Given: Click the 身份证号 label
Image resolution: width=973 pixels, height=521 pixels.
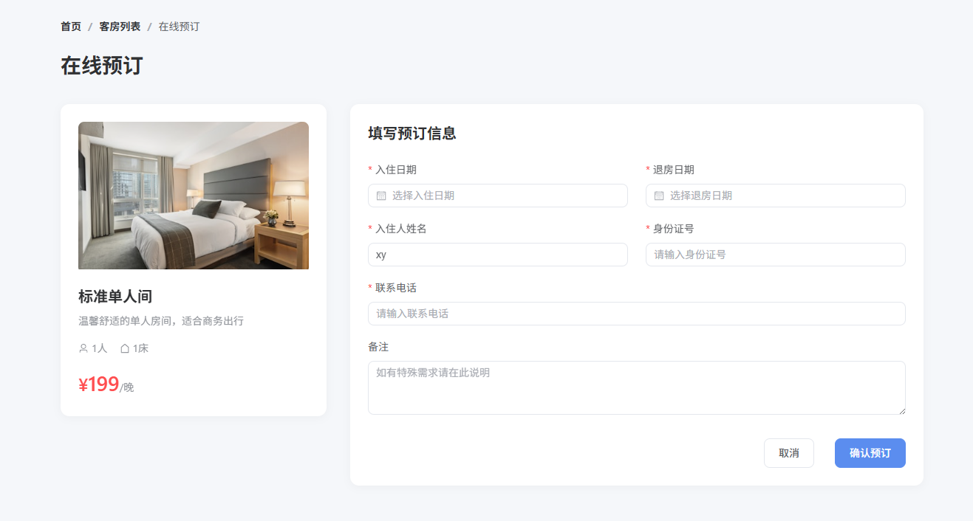Looking at the screenshot, I should (674, 229).
